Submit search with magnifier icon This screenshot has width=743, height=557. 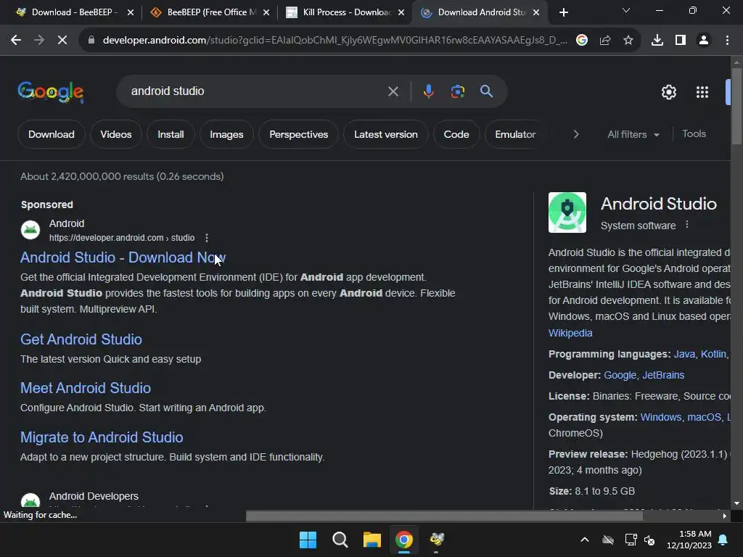[487, 91]
